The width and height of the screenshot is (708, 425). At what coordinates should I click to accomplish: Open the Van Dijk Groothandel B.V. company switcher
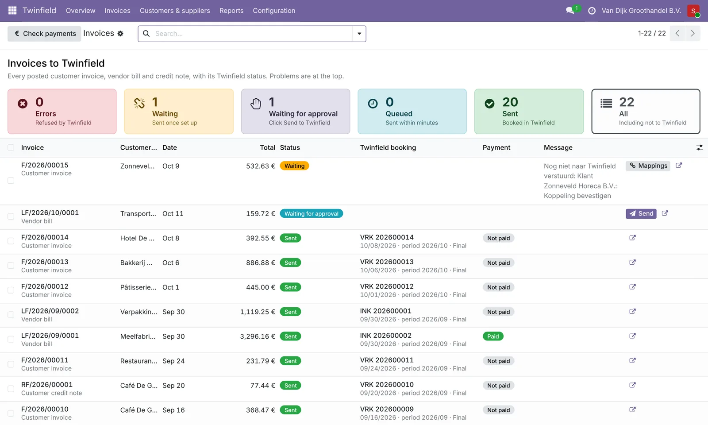point(641,11)
